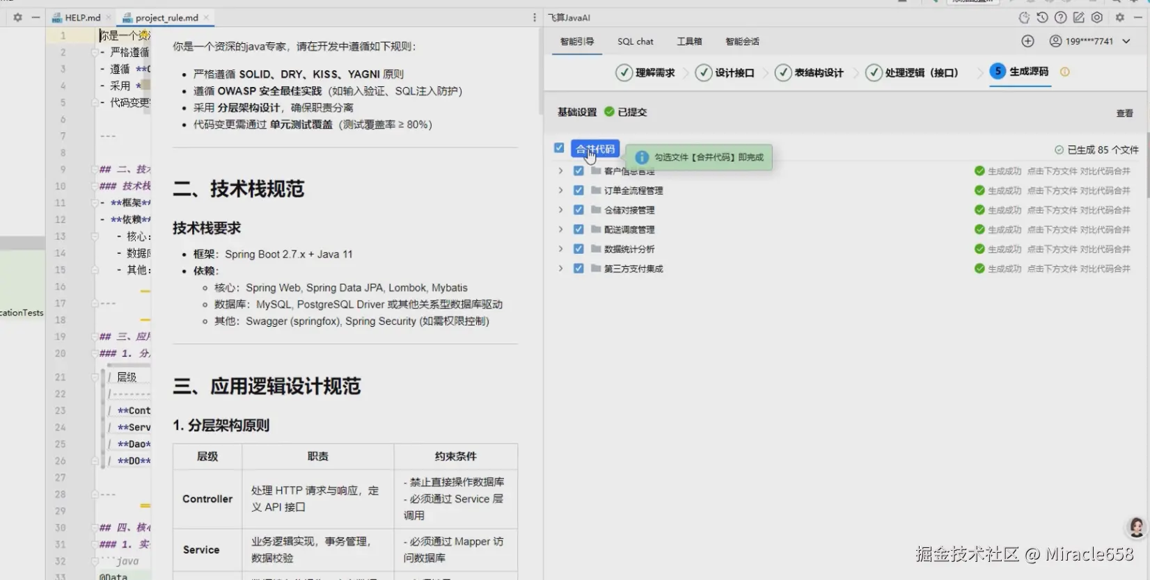This screenshot has width=1150, height=580.
Task: Click the assistant avatar at bottom right
Action: point(1136,529)
